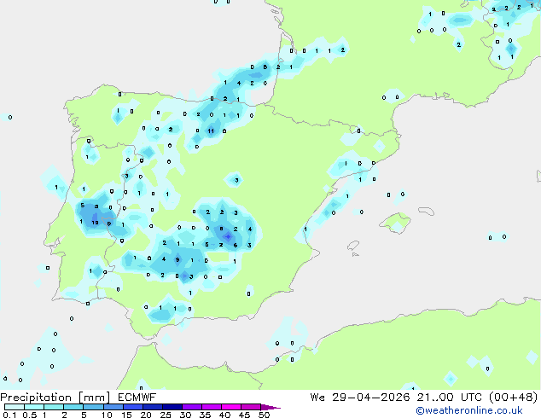Click the '40' legend scale label
Viewport: 541px width, 418px height.
point(224,415)
